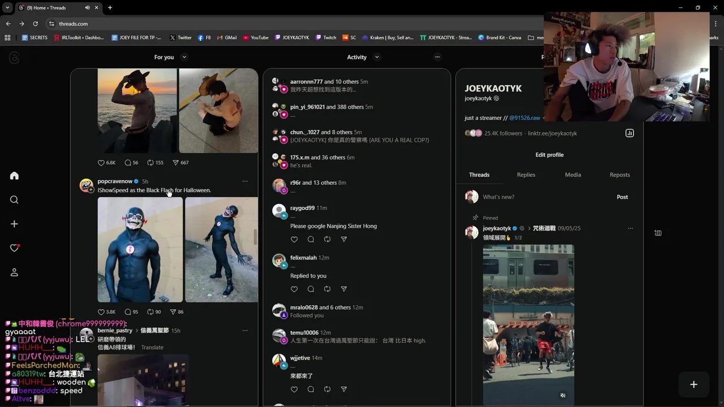
Task: Share the post with 667 shares
Action: [x=175, y=163]
